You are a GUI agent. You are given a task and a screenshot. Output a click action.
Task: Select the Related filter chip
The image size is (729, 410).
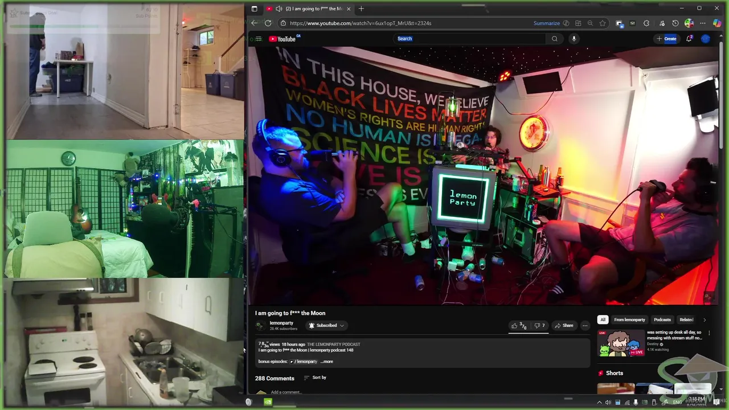[x=686, y=320]
